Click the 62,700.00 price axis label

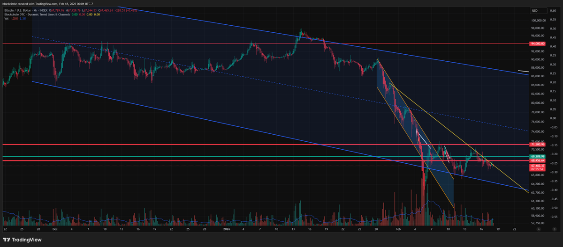pos(538,192)
